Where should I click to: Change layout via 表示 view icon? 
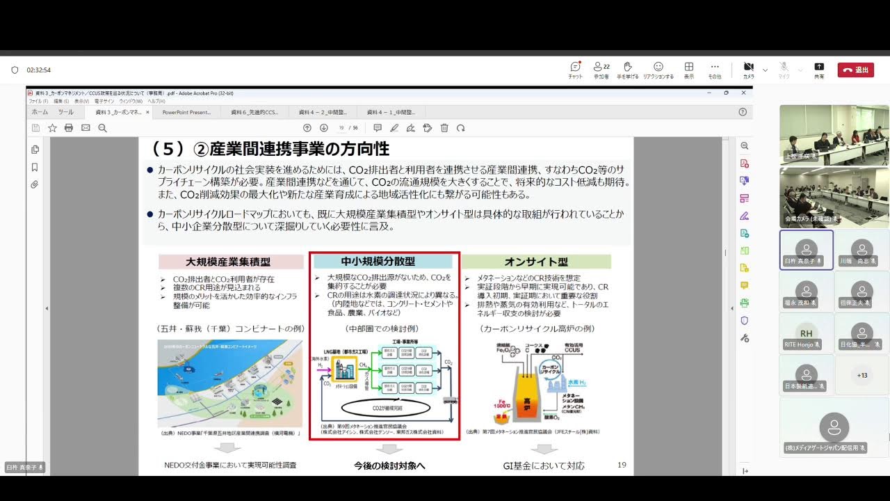[688, 70]
